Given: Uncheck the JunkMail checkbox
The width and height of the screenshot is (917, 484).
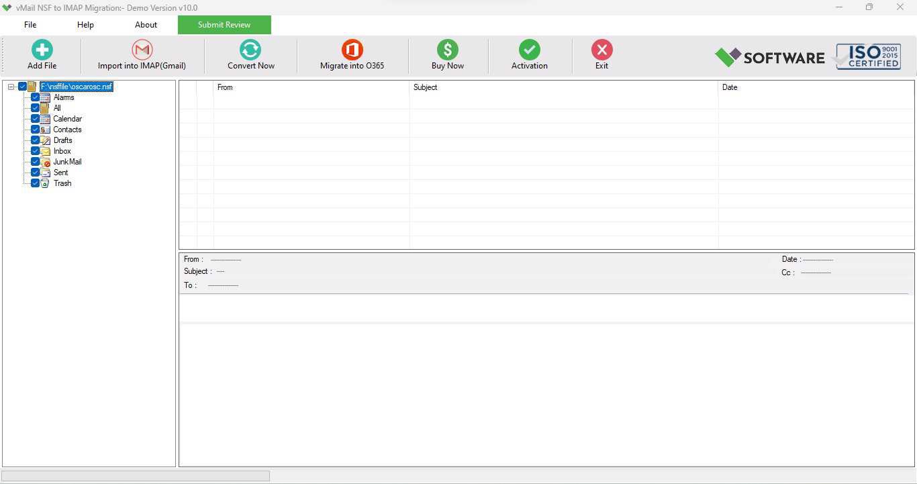Looking at the screenshot, I should (x=36, y=162).
